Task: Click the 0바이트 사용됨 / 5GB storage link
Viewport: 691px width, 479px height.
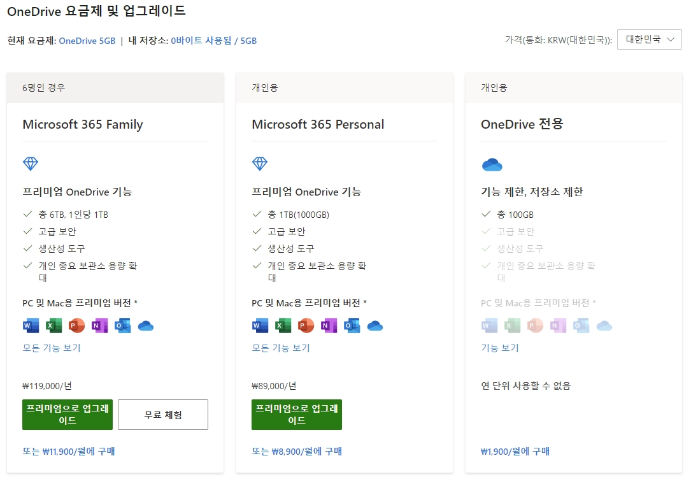Action: pos(214,41)
